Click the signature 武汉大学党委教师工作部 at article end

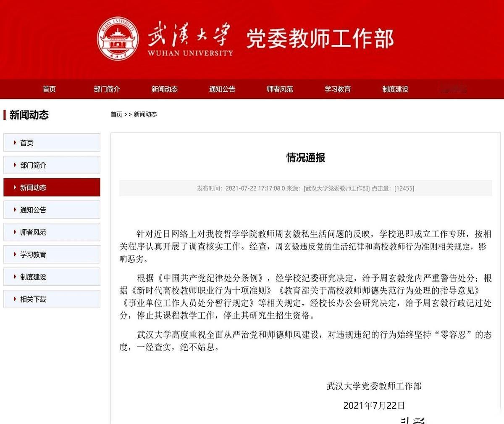pos(374,386)
